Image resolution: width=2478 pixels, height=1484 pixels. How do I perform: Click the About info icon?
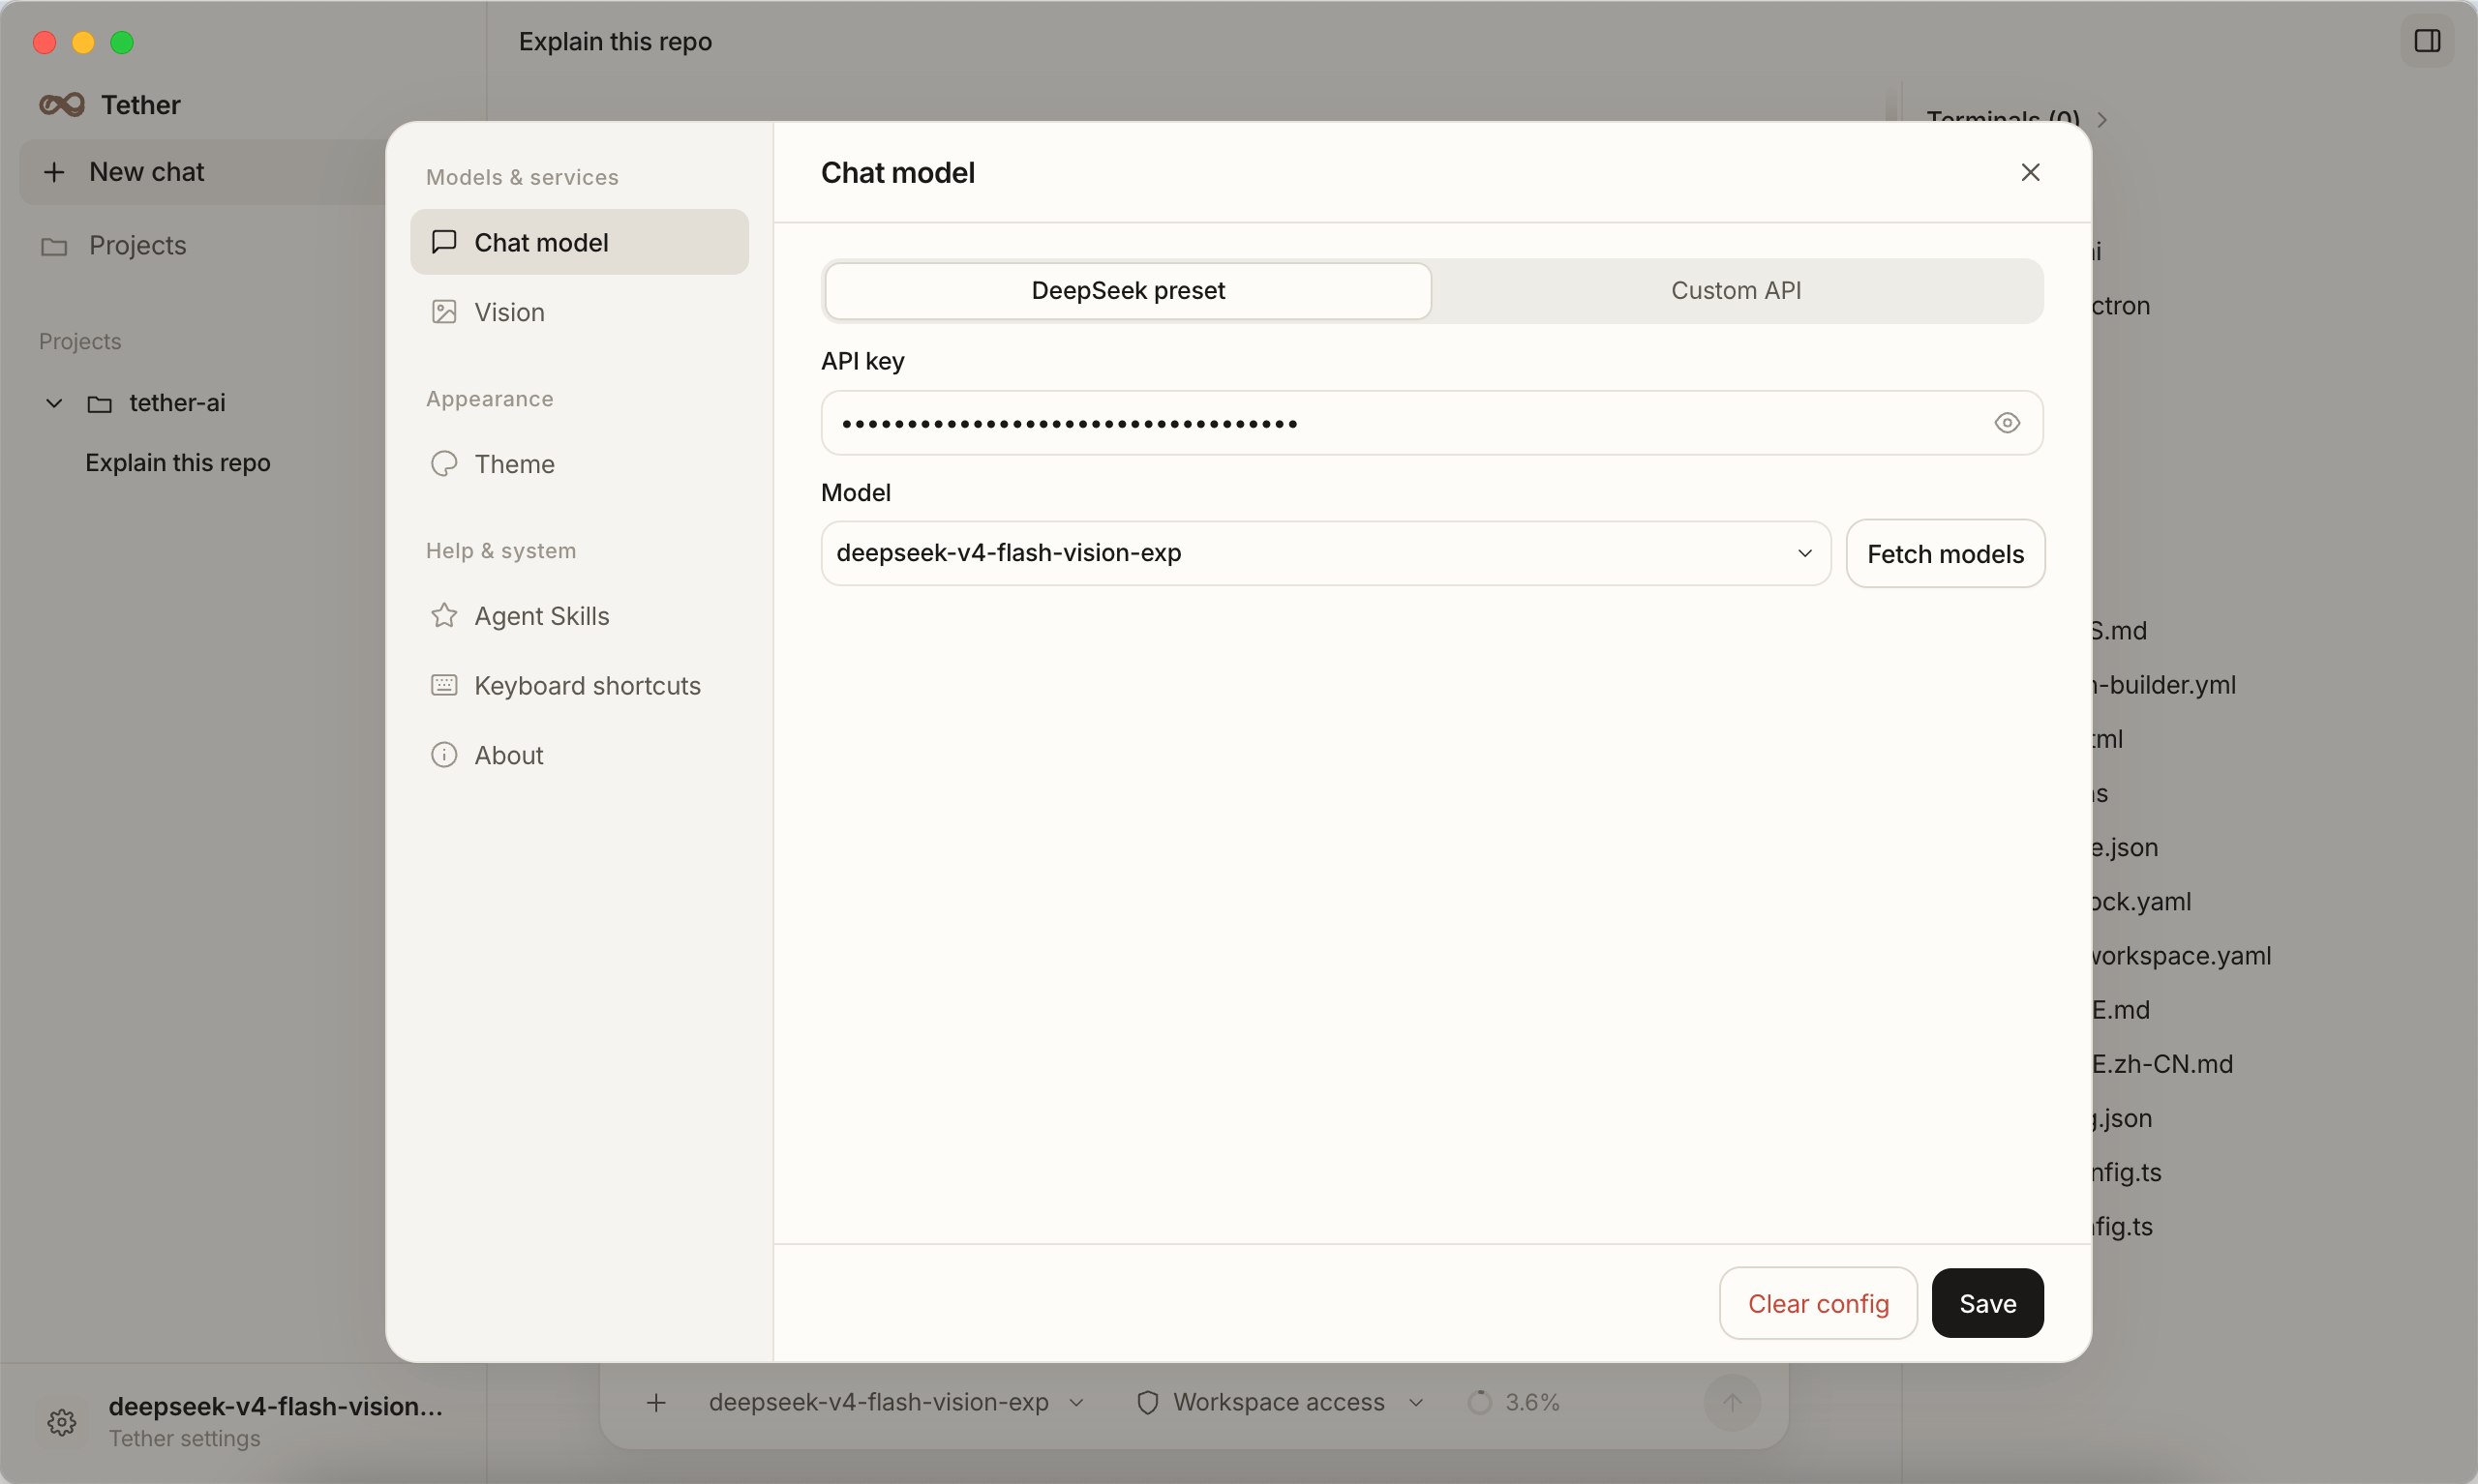click(444, 755)
